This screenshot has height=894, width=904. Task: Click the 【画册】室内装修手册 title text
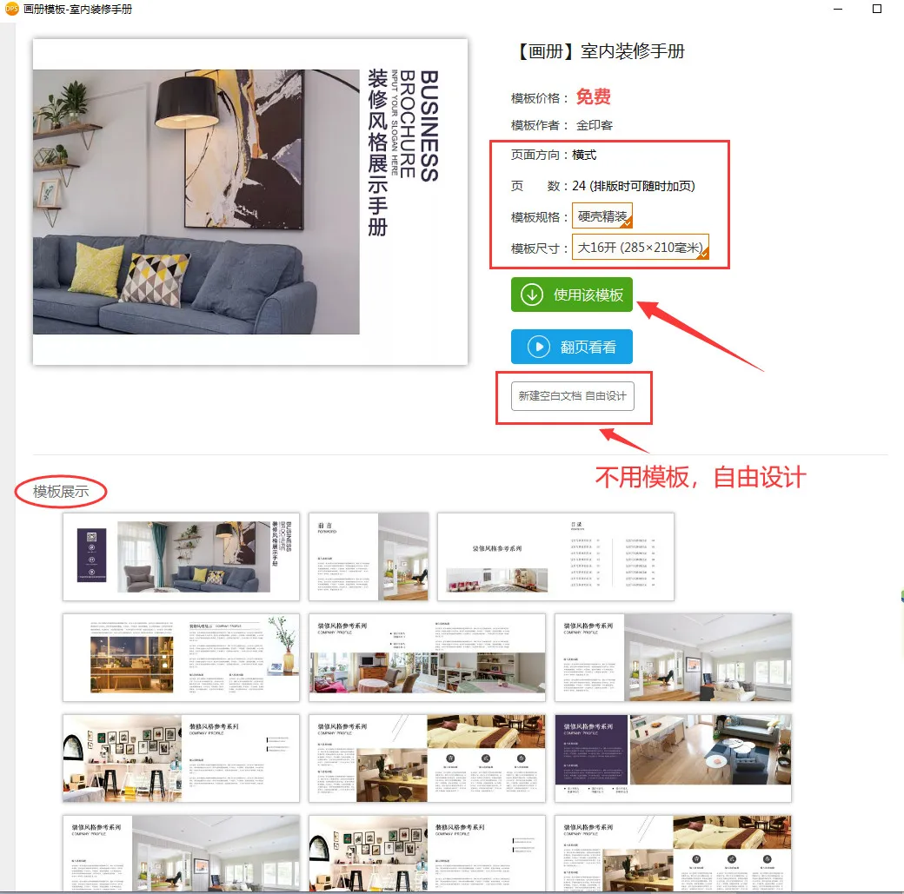tap(598, 51)
